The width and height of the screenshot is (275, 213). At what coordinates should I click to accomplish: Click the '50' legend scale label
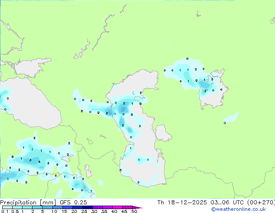tap(134, 211)
